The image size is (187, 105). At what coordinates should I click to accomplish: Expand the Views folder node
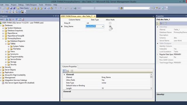tap(6, 52)
